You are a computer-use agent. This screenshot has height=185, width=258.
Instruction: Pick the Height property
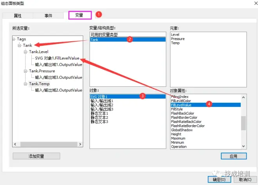tap(176, 134)
